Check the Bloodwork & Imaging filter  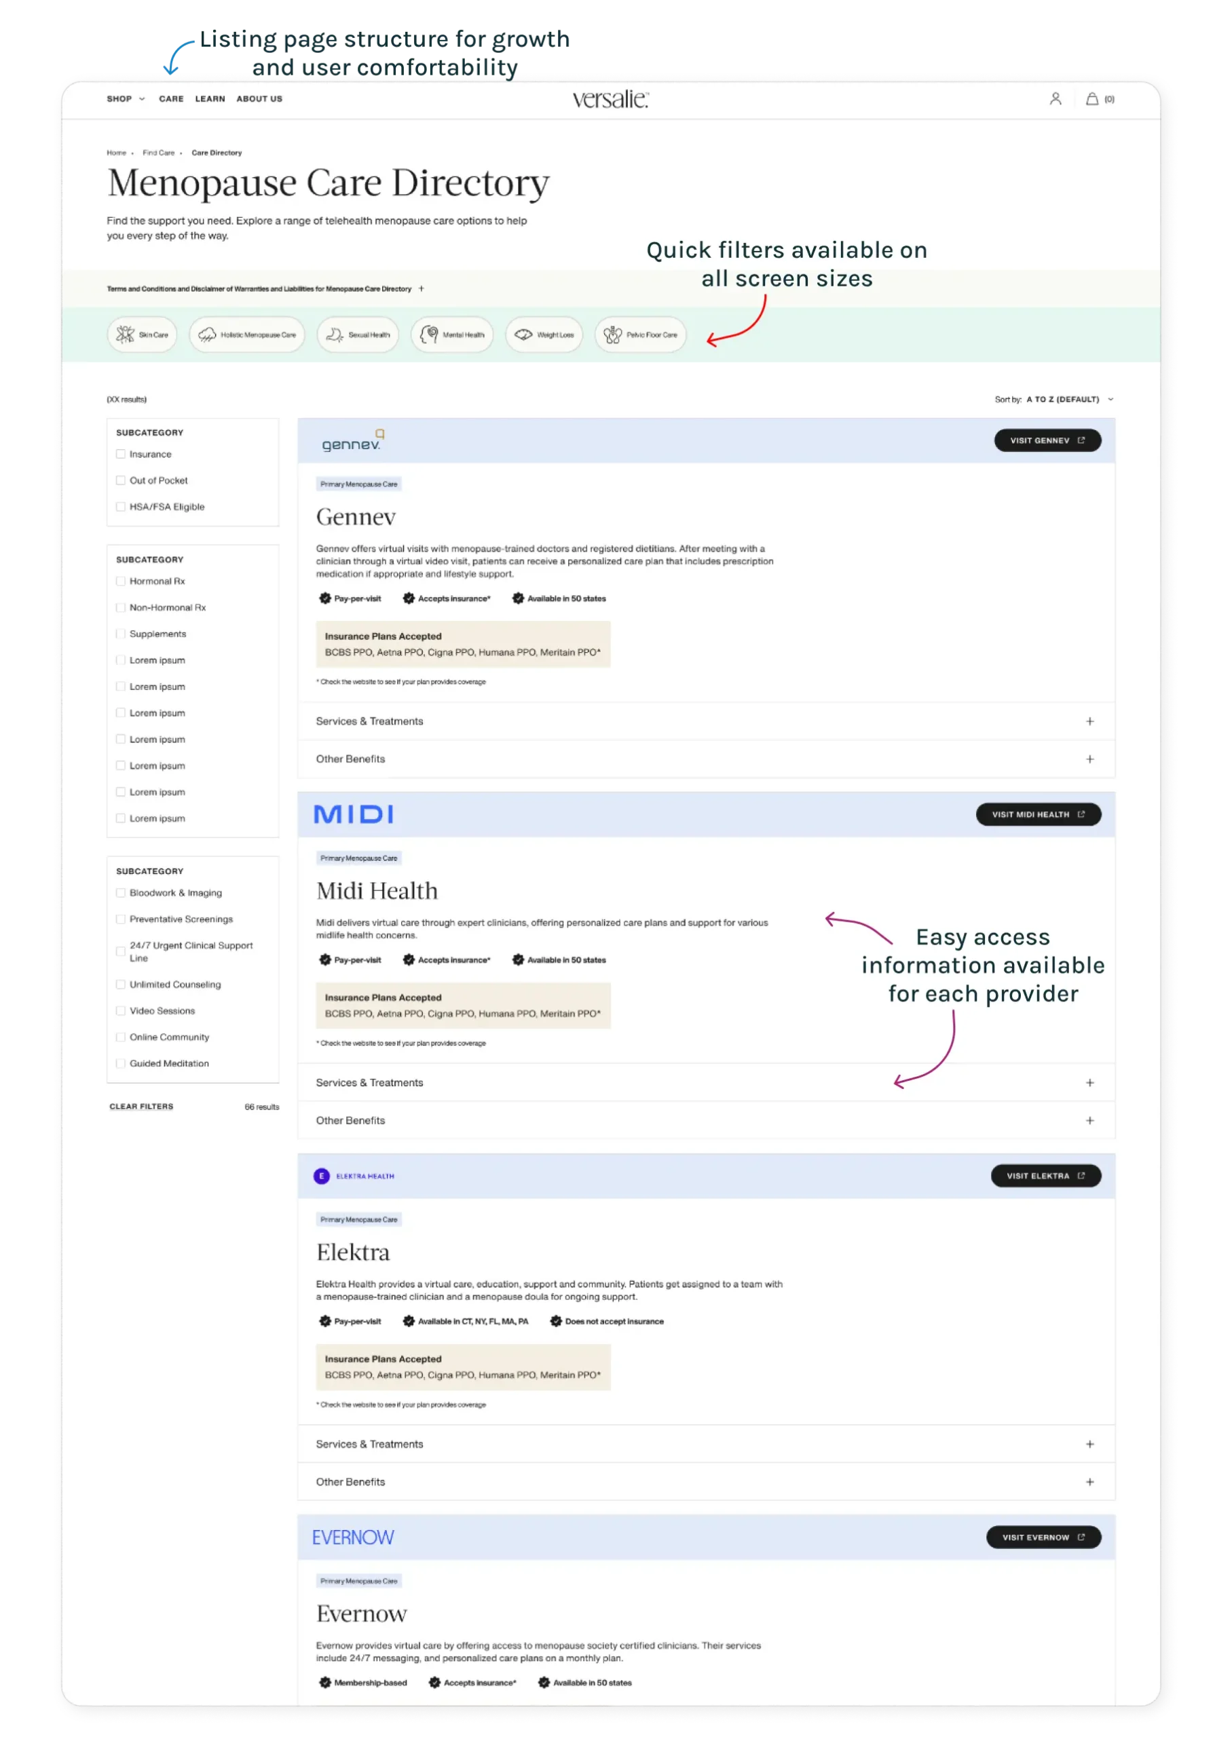[x=120, y=893]
